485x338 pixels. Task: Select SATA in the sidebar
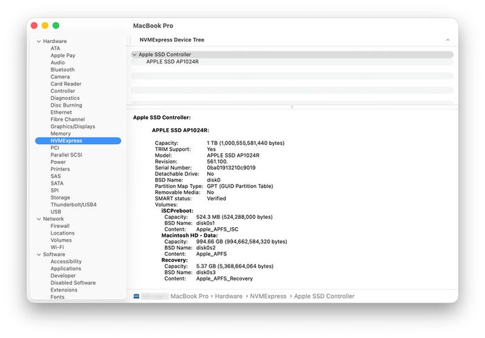pyautogui.click(x=57, y=184)
